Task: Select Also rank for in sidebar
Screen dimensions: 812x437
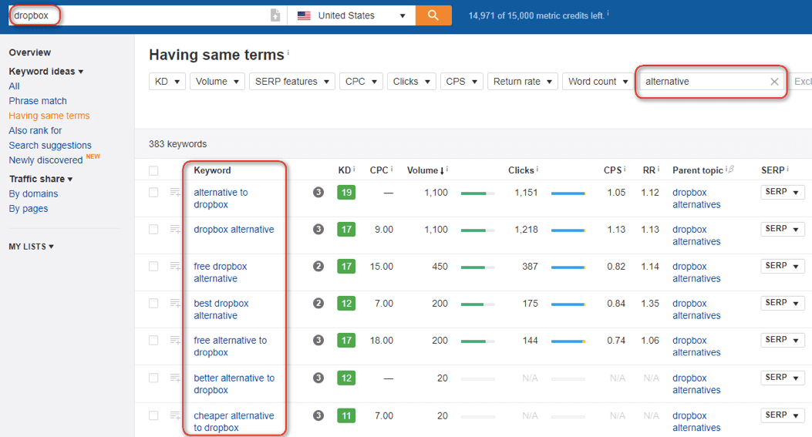Action: click(35, 130)
